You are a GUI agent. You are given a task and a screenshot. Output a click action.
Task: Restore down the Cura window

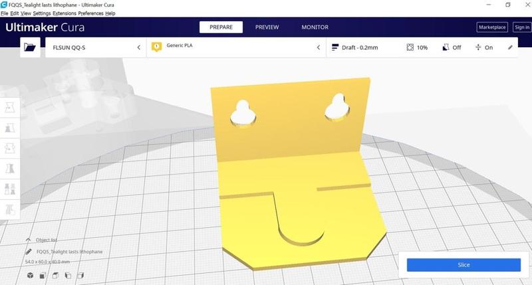(x=507, y=5)
